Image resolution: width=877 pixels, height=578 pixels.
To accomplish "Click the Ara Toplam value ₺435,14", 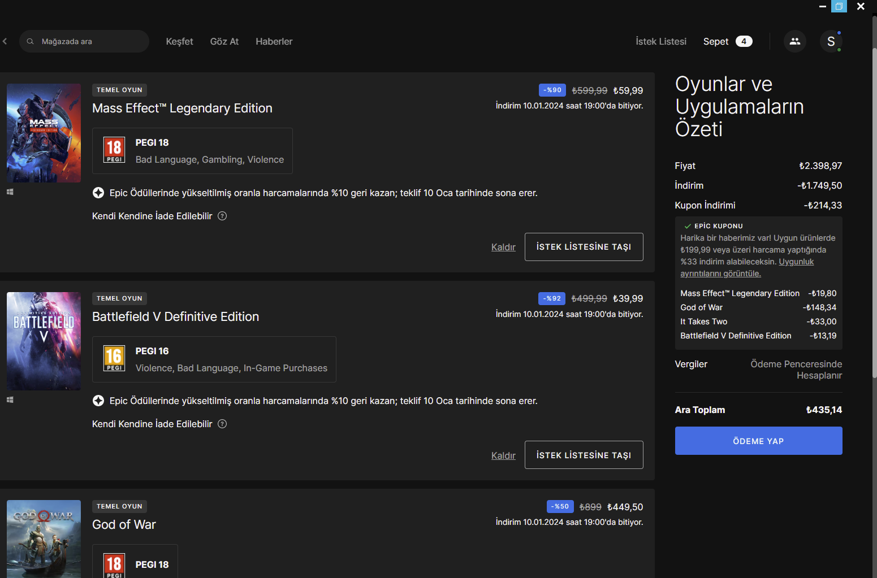I will (824, 410).
